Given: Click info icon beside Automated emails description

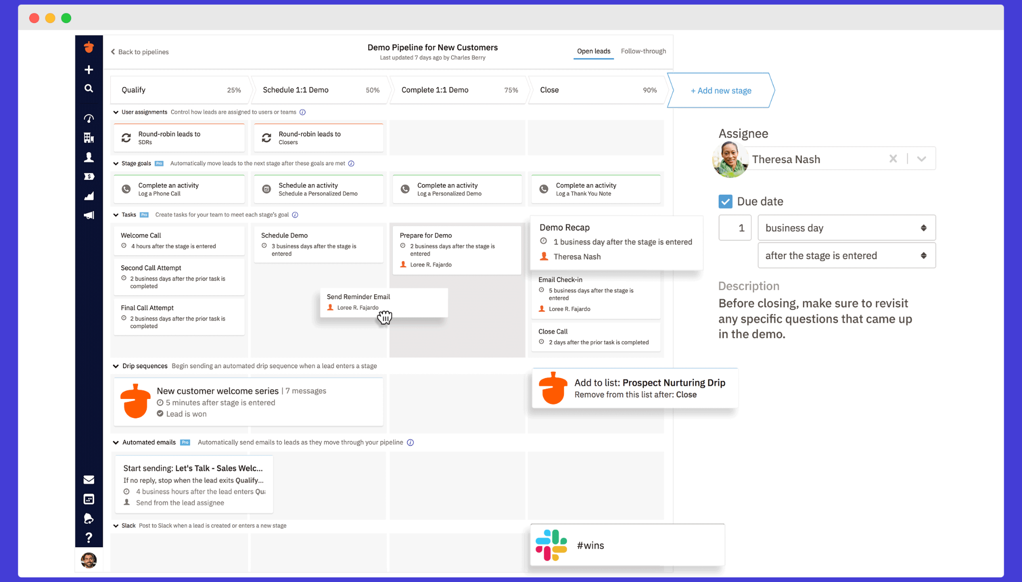Looking at the screenshot, I should point(411,442).
